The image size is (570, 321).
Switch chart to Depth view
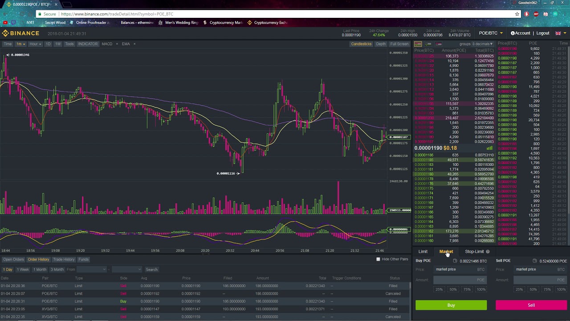381,44
